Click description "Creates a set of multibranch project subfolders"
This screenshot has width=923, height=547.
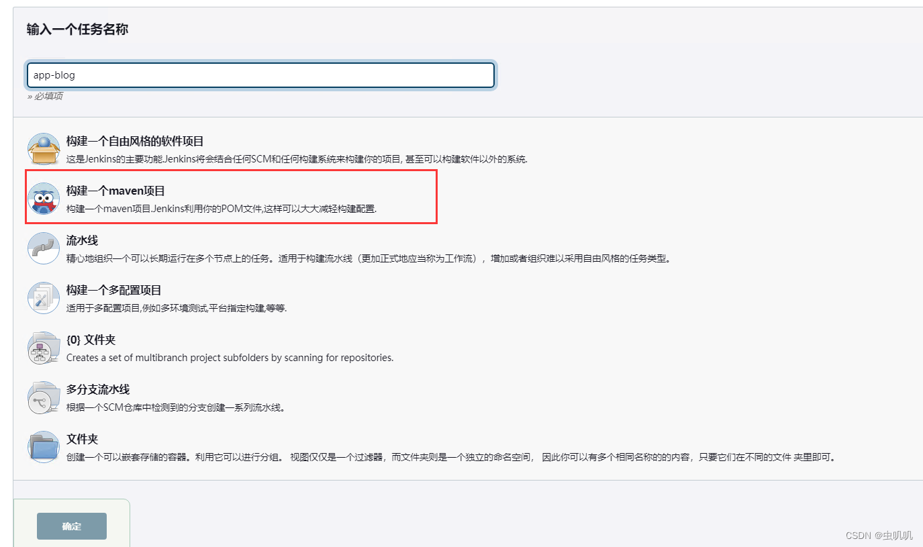[230, 358]
